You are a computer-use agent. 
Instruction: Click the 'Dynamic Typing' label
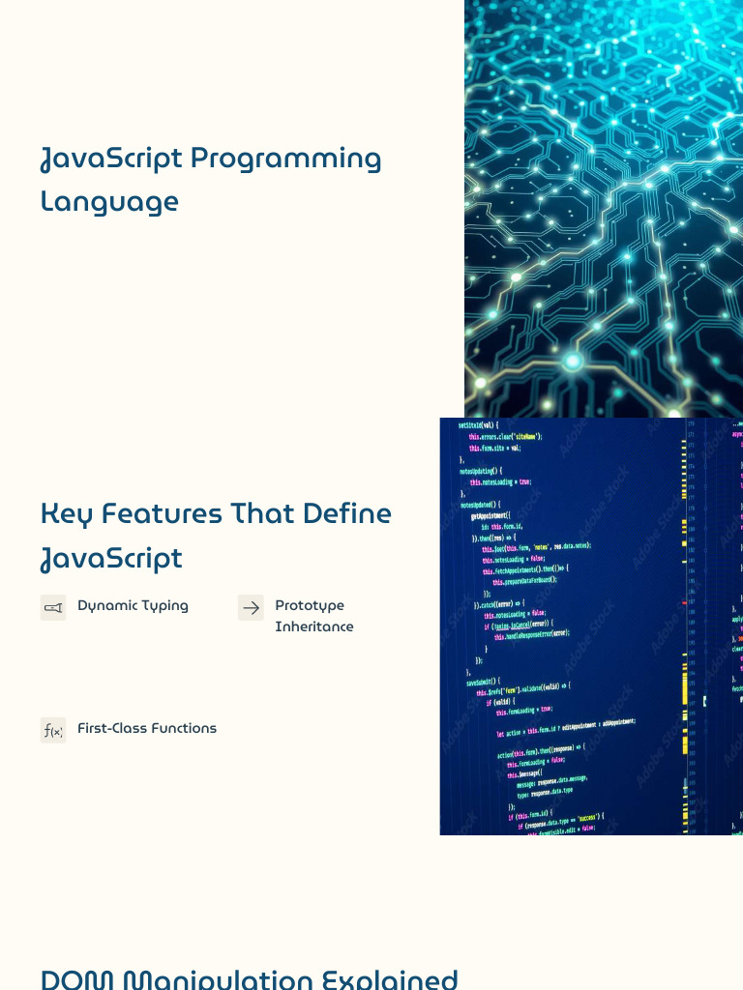pos(133,605)
